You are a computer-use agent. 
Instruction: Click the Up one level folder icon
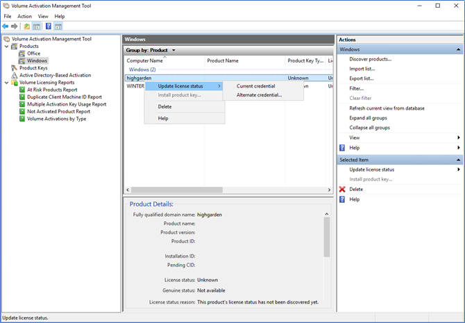(27, 26)
